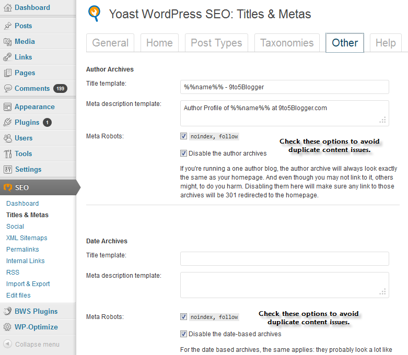Click the BWS Plugins swirl icon
The image size is (408, 355).
pos(7,311)
